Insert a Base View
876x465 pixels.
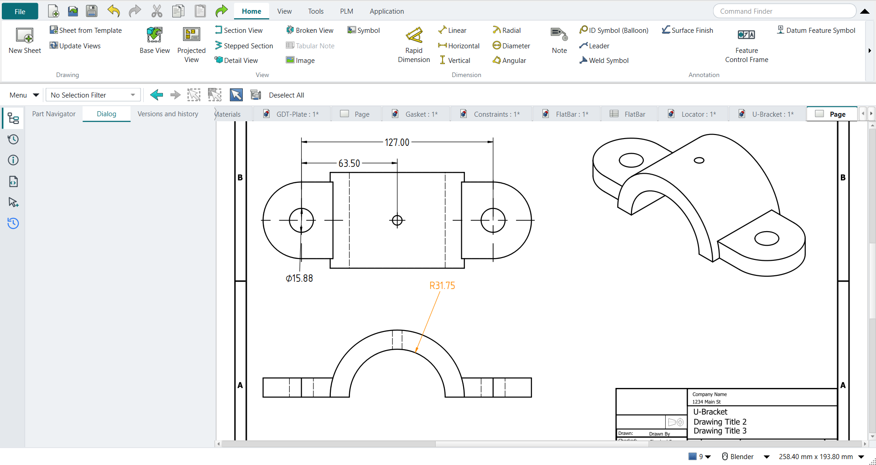(x=155, y=41)
